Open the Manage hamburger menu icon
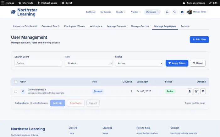Screen dimensions: 220x137 point(3,3)
